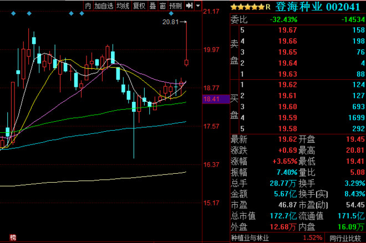The height and width of the screenshot is (243, 366).
Task: Select buy-2 price 19.61
Action: point(288,96)
